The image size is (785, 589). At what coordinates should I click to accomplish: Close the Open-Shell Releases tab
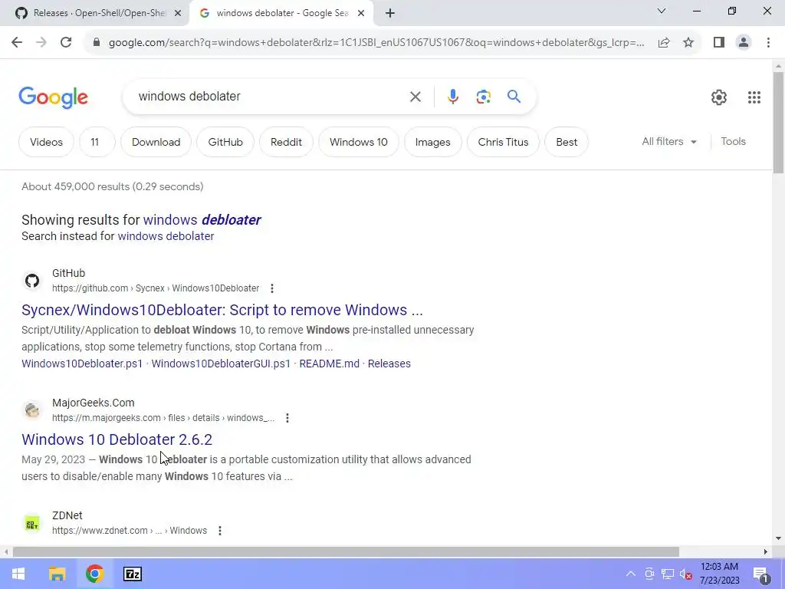pyautogui.click(x=178, y=14)
